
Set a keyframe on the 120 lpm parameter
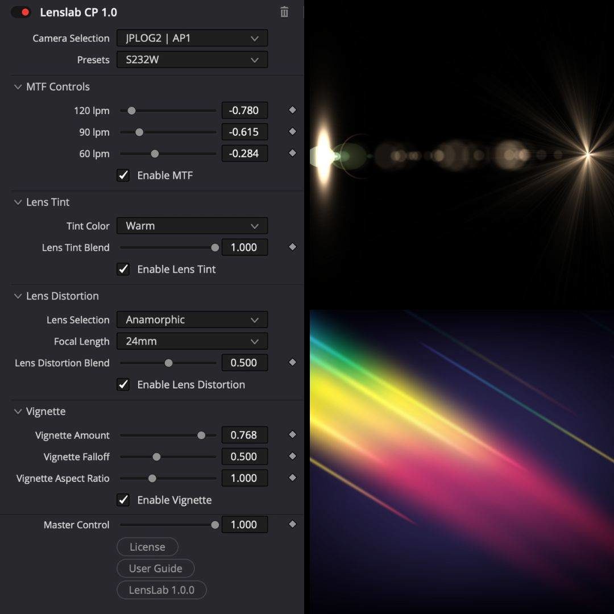pyautogui.click(x=292, y=110)
